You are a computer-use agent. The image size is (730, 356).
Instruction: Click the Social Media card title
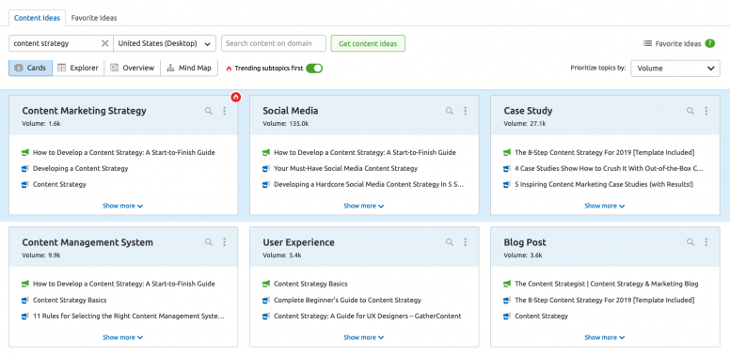point(291,111)
